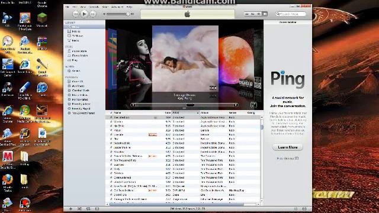Click the Artist column sort arrow
The image size is (379, 213).
pyautogui.click(x=197, y=113)
